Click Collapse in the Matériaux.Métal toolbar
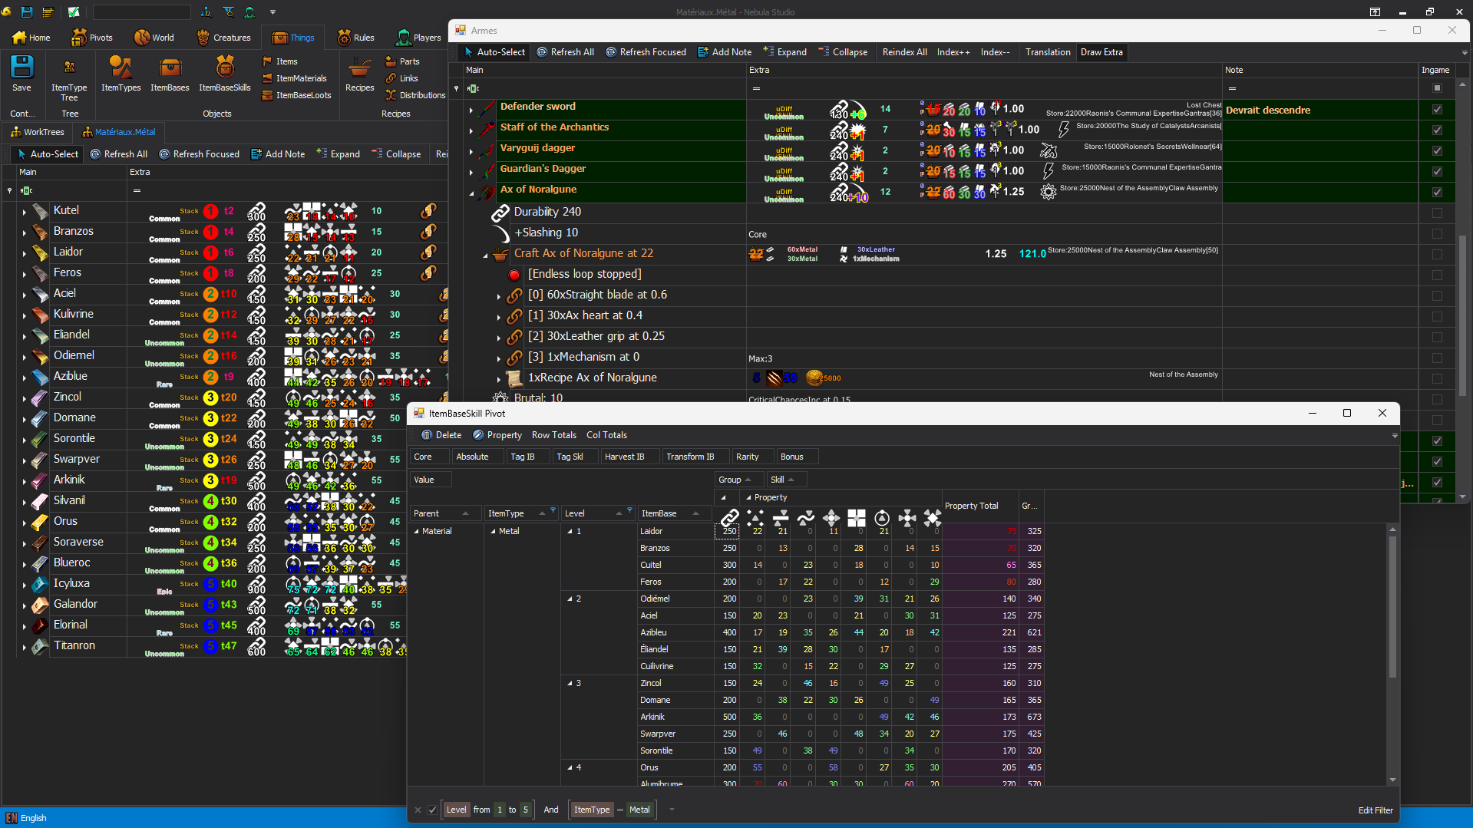 (396, 154)
